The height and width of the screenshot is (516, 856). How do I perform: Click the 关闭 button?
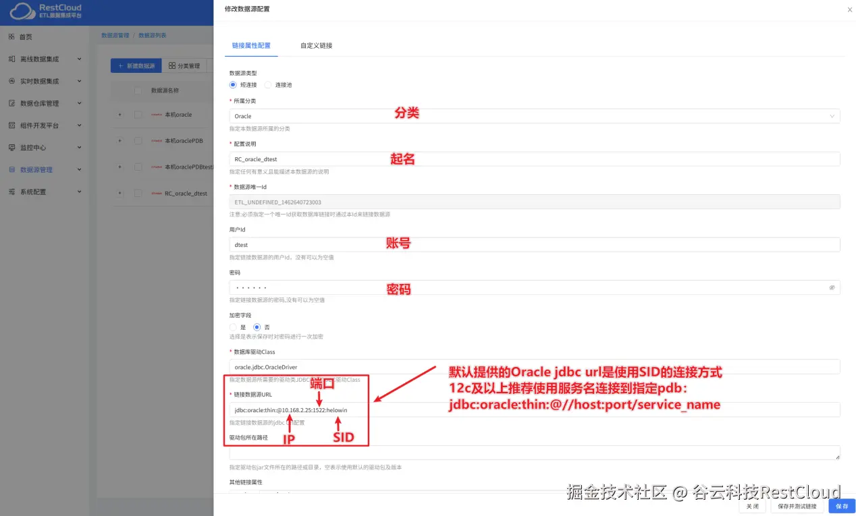[x=752, y=506]
